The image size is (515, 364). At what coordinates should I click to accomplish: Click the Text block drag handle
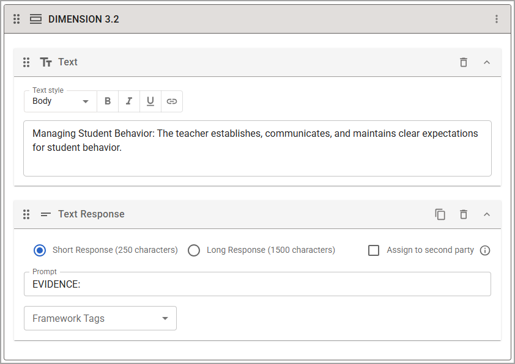[x=26, y=62]
